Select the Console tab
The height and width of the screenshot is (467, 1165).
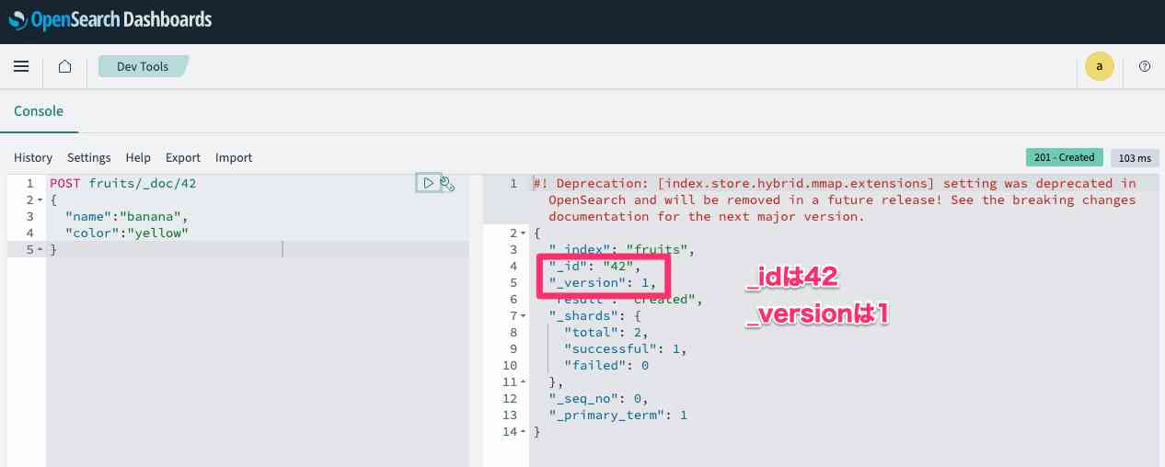39,111
